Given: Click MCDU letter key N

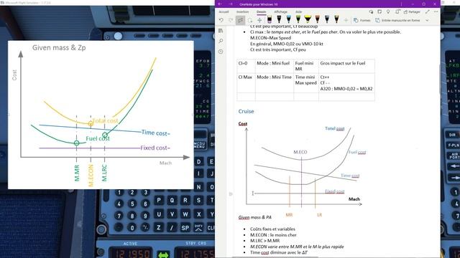Looking at the screenshot, I should [199, 187].
